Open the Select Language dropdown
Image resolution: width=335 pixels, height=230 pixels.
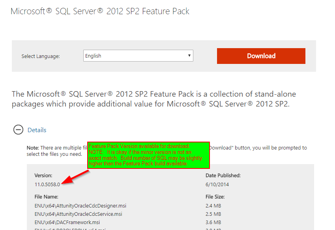coord(138,56)
